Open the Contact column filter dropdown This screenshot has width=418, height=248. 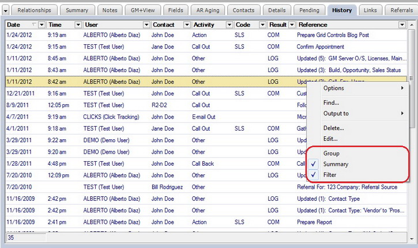pyautogui.click(x=186, y=25)
